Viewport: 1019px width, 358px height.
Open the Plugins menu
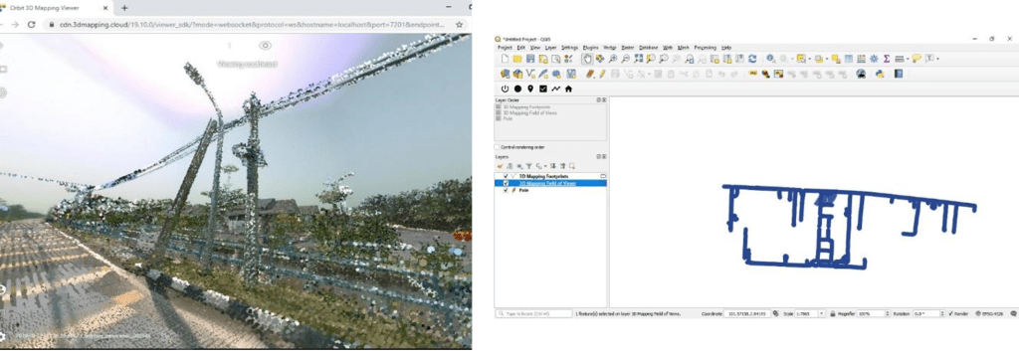pyautogui.click(x=590, y=48)
